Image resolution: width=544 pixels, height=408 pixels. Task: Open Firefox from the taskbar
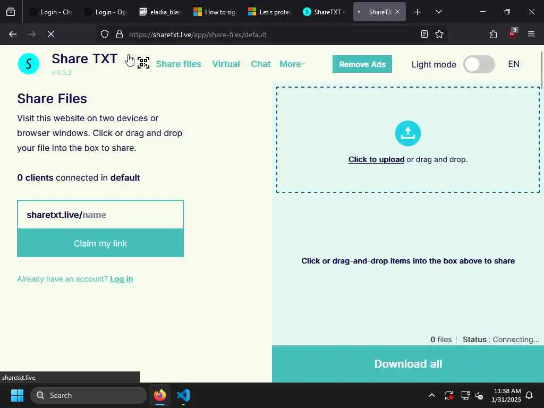click(160, 395)
